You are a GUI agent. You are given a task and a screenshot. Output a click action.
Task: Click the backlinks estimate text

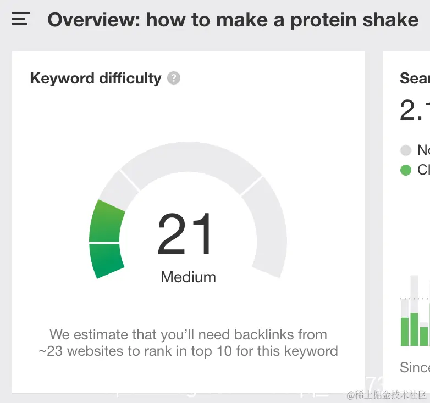click(189, 343)
